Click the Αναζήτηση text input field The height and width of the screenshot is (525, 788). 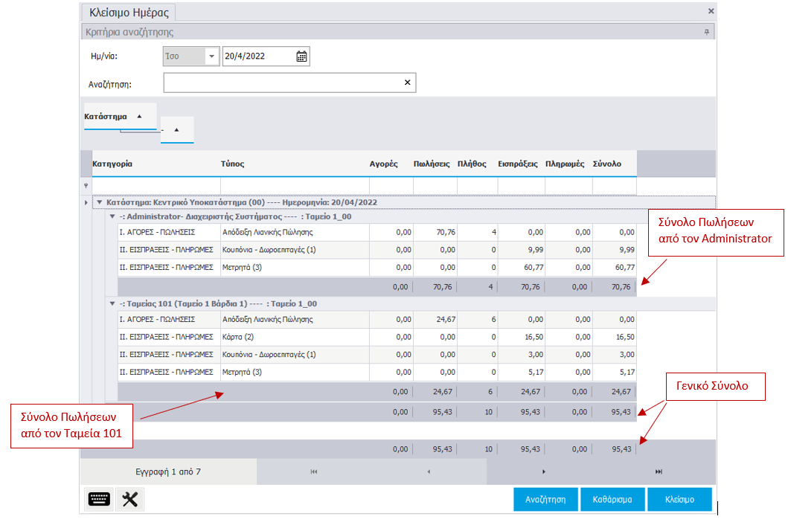pyautogui.click(x=283, y=83)
